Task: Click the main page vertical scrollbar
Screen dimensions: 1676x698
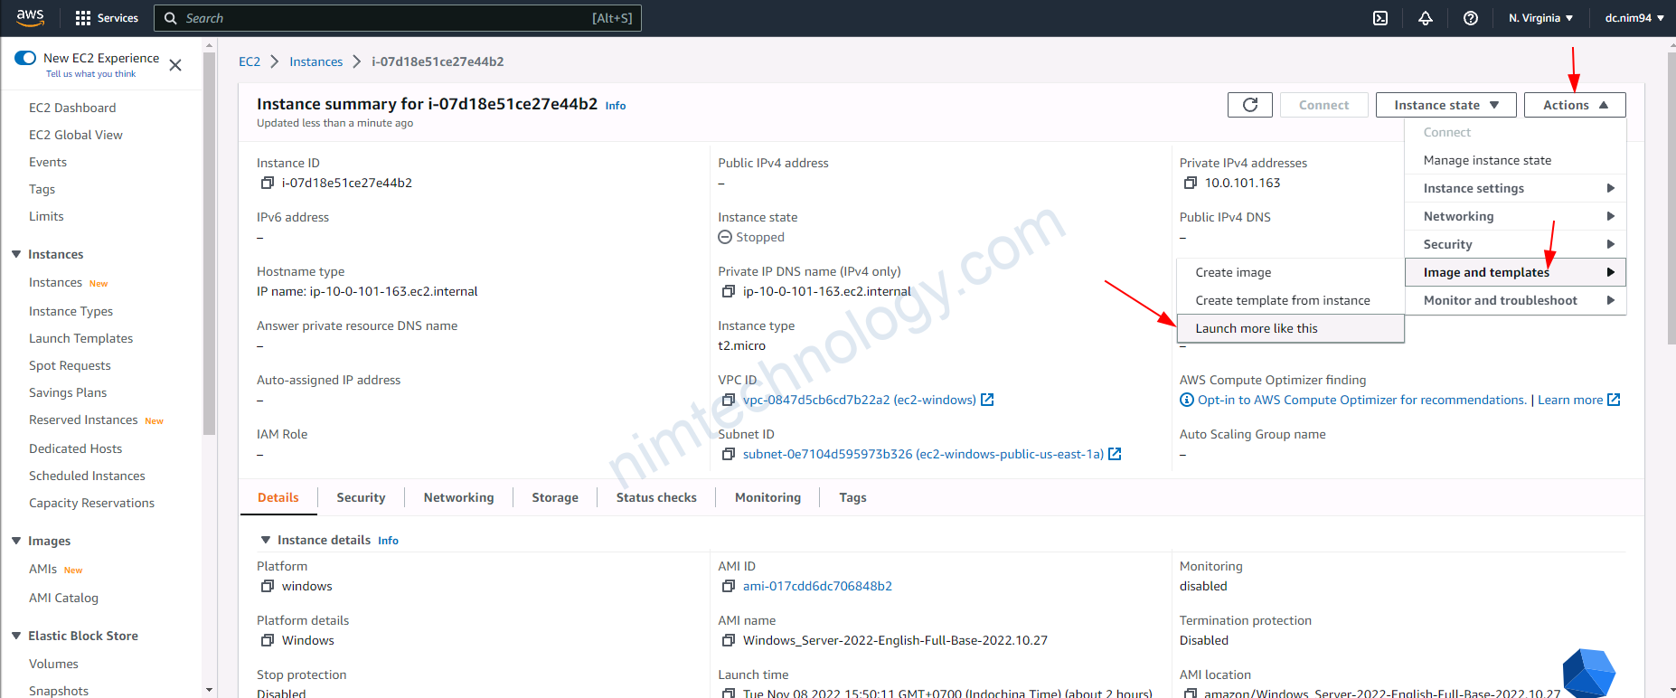Action: (x=1671, y=199)
